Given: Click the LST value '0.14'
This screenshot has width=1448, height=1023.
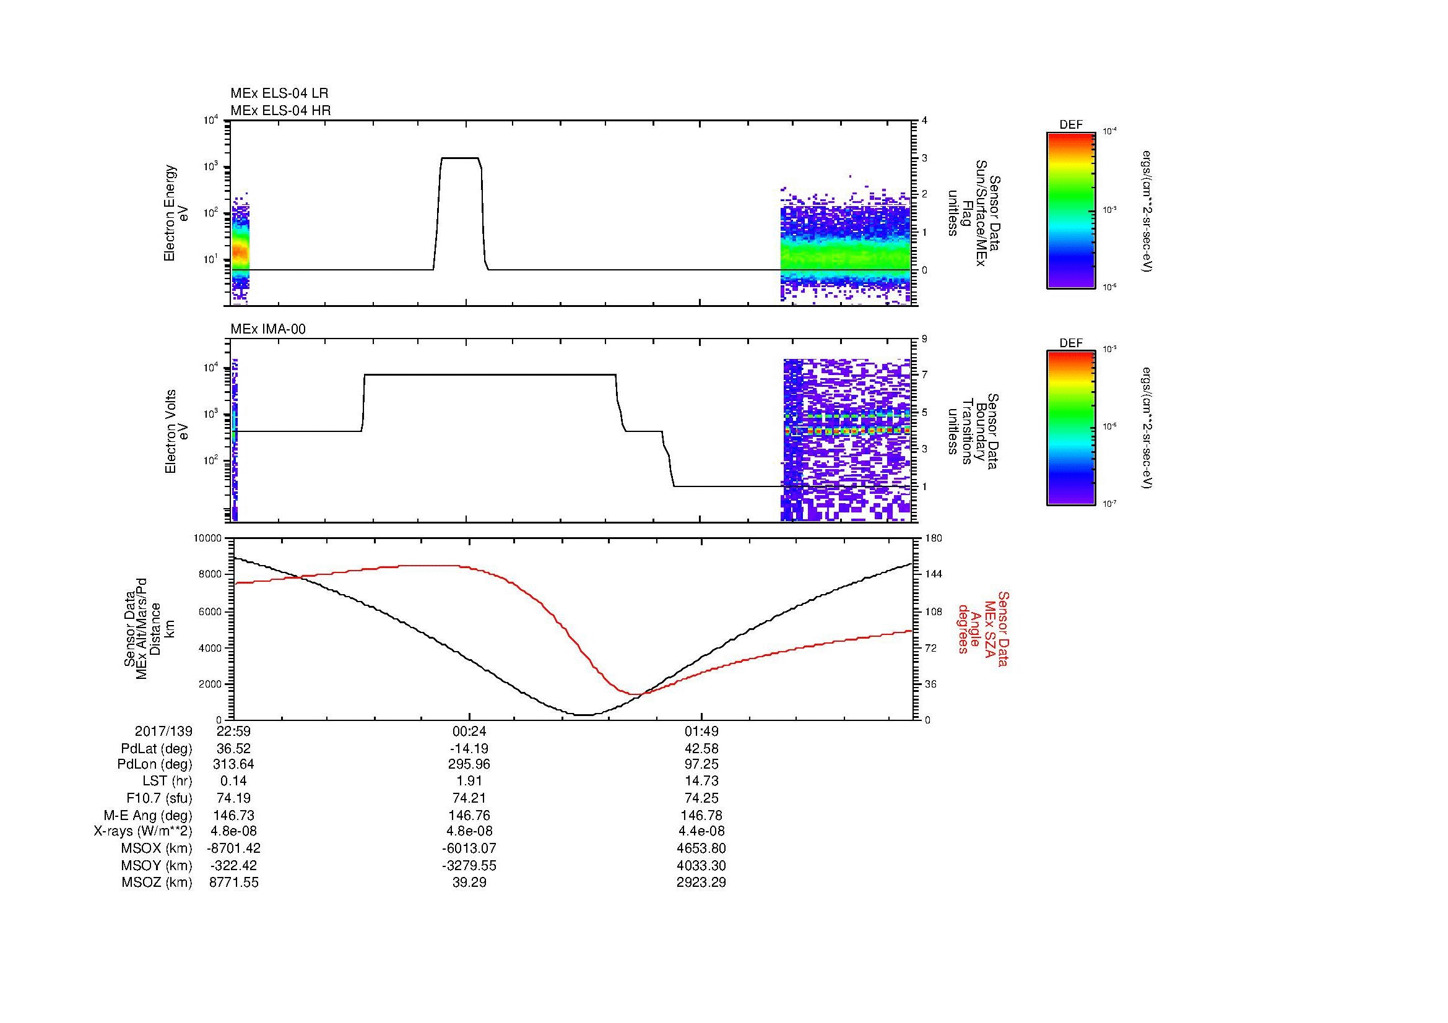Looking at the screenshot, I should pos(234,780).
